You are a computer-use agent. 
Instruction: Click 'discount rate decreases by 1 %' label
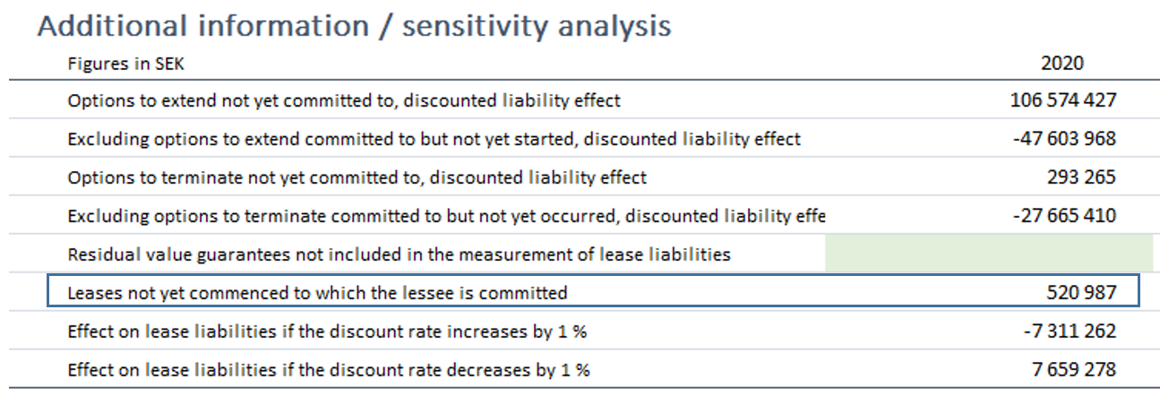(x=329, y=369)
